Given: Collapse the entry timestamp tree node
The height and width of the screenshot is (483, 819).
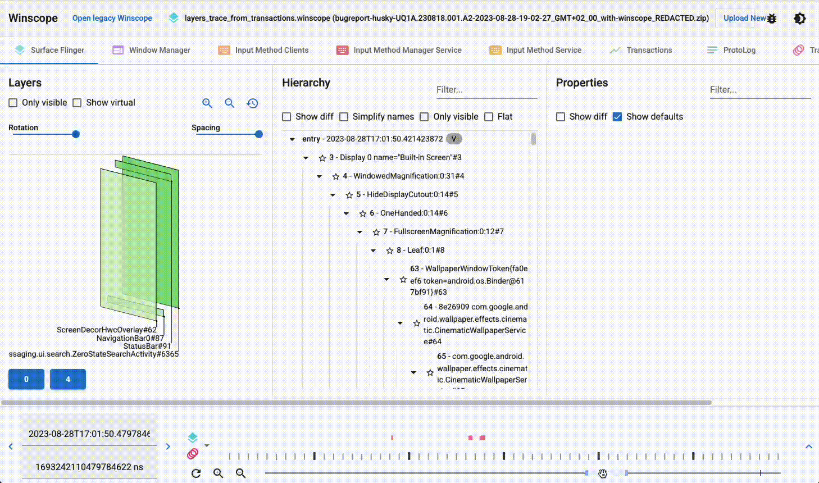Looking at the screenshot, I should (292, 138).
